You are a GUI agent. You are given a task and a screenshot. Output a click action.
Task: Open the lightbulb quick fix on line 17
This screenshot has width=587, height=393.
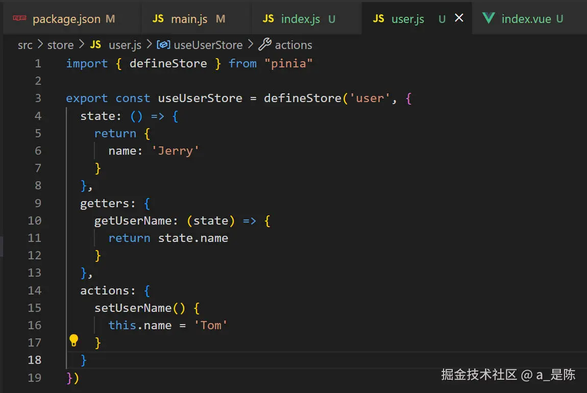tap(74, 340)
